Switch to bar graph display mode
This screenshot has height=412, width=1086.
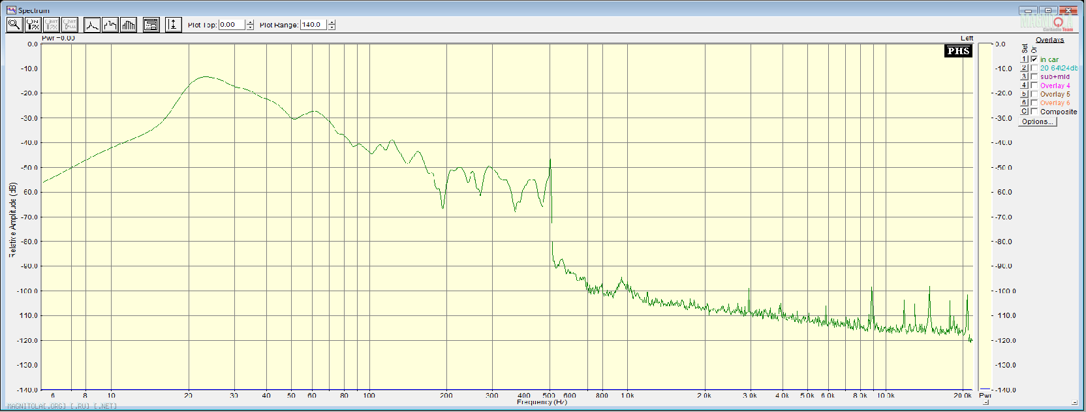(x=129, y=25)
